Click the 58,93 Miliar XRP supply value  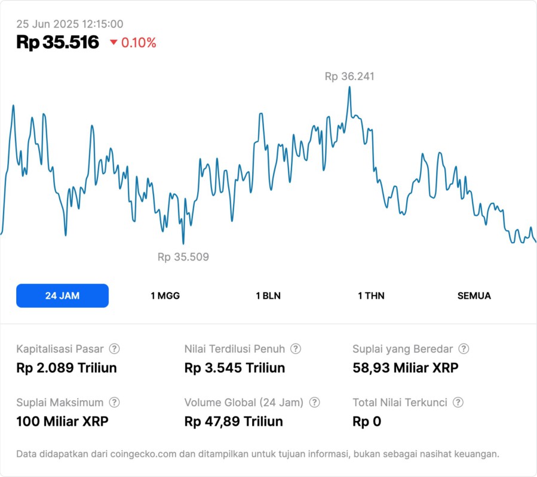406,368
